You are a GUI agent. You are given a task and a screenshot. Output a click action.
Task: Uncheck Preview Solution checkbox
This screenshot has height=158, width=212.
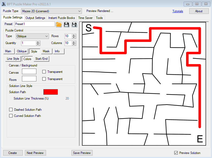coord(176,153)
